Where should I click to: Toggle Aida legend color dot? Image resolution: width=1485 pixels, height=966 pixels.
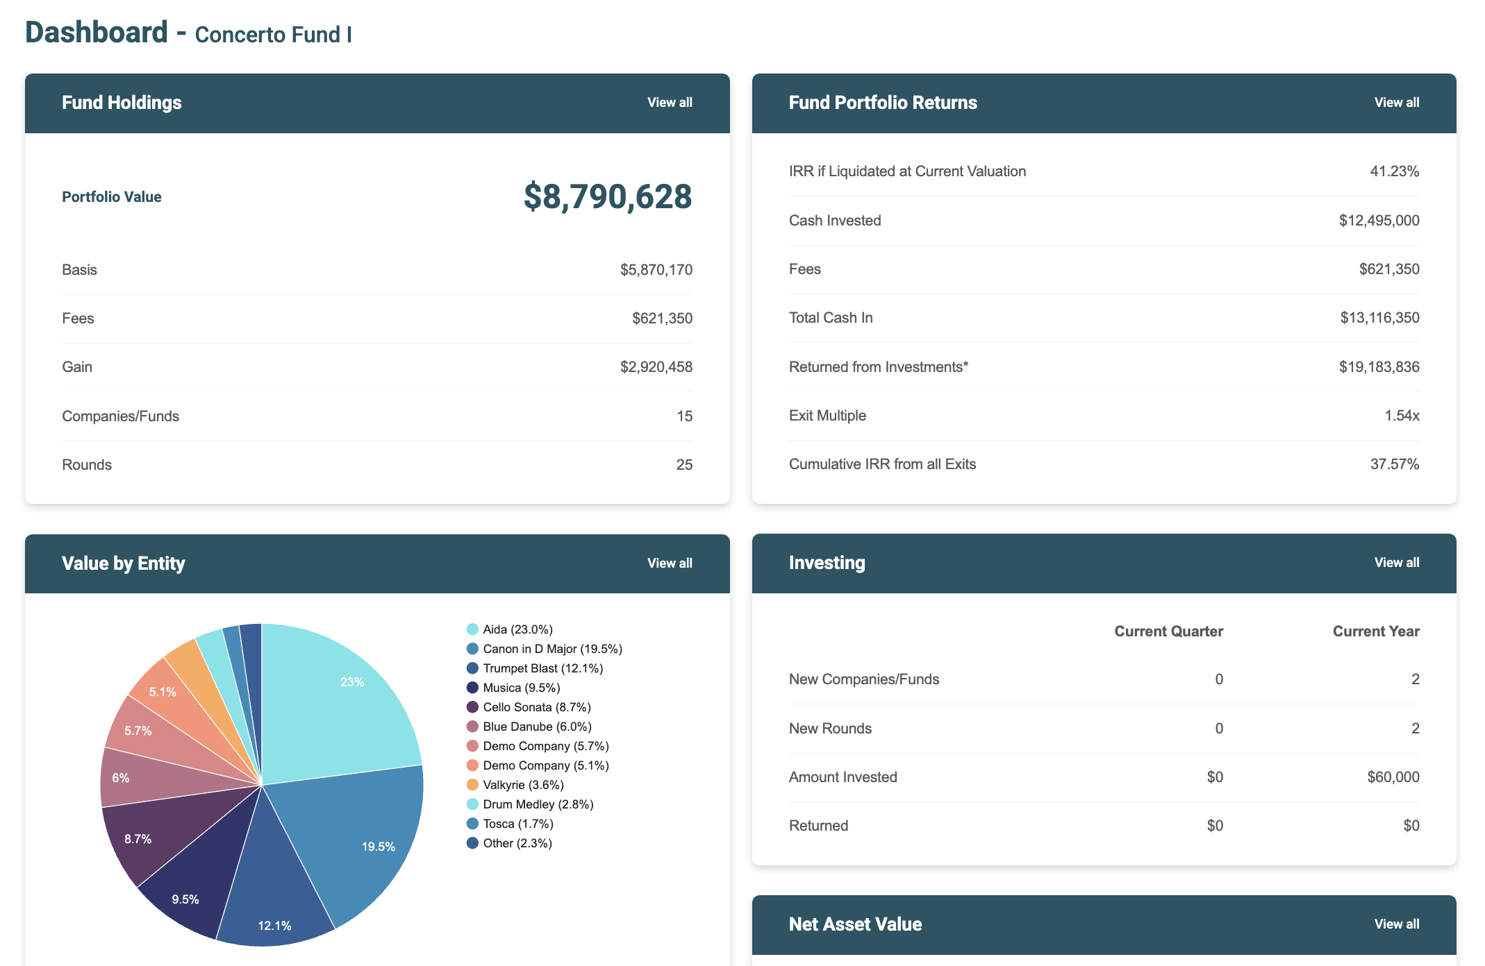(x=472, y=629)
